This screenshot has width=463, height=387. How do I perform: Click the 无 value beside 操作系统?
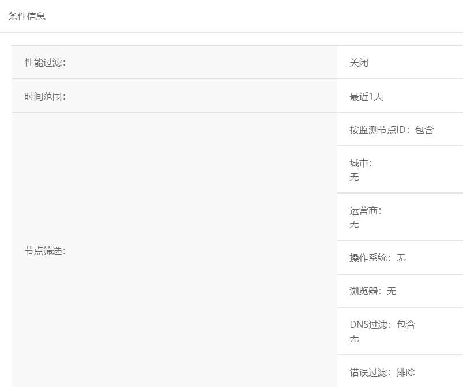tap(401, 258)
